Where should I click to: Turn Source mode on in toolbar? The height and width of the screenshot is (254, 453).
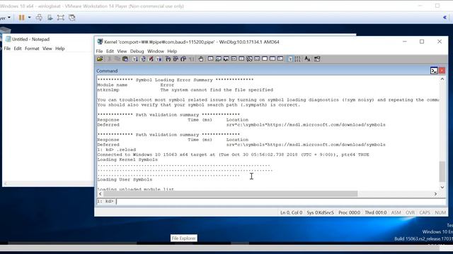pyautogui.click(x=290, y=59)
